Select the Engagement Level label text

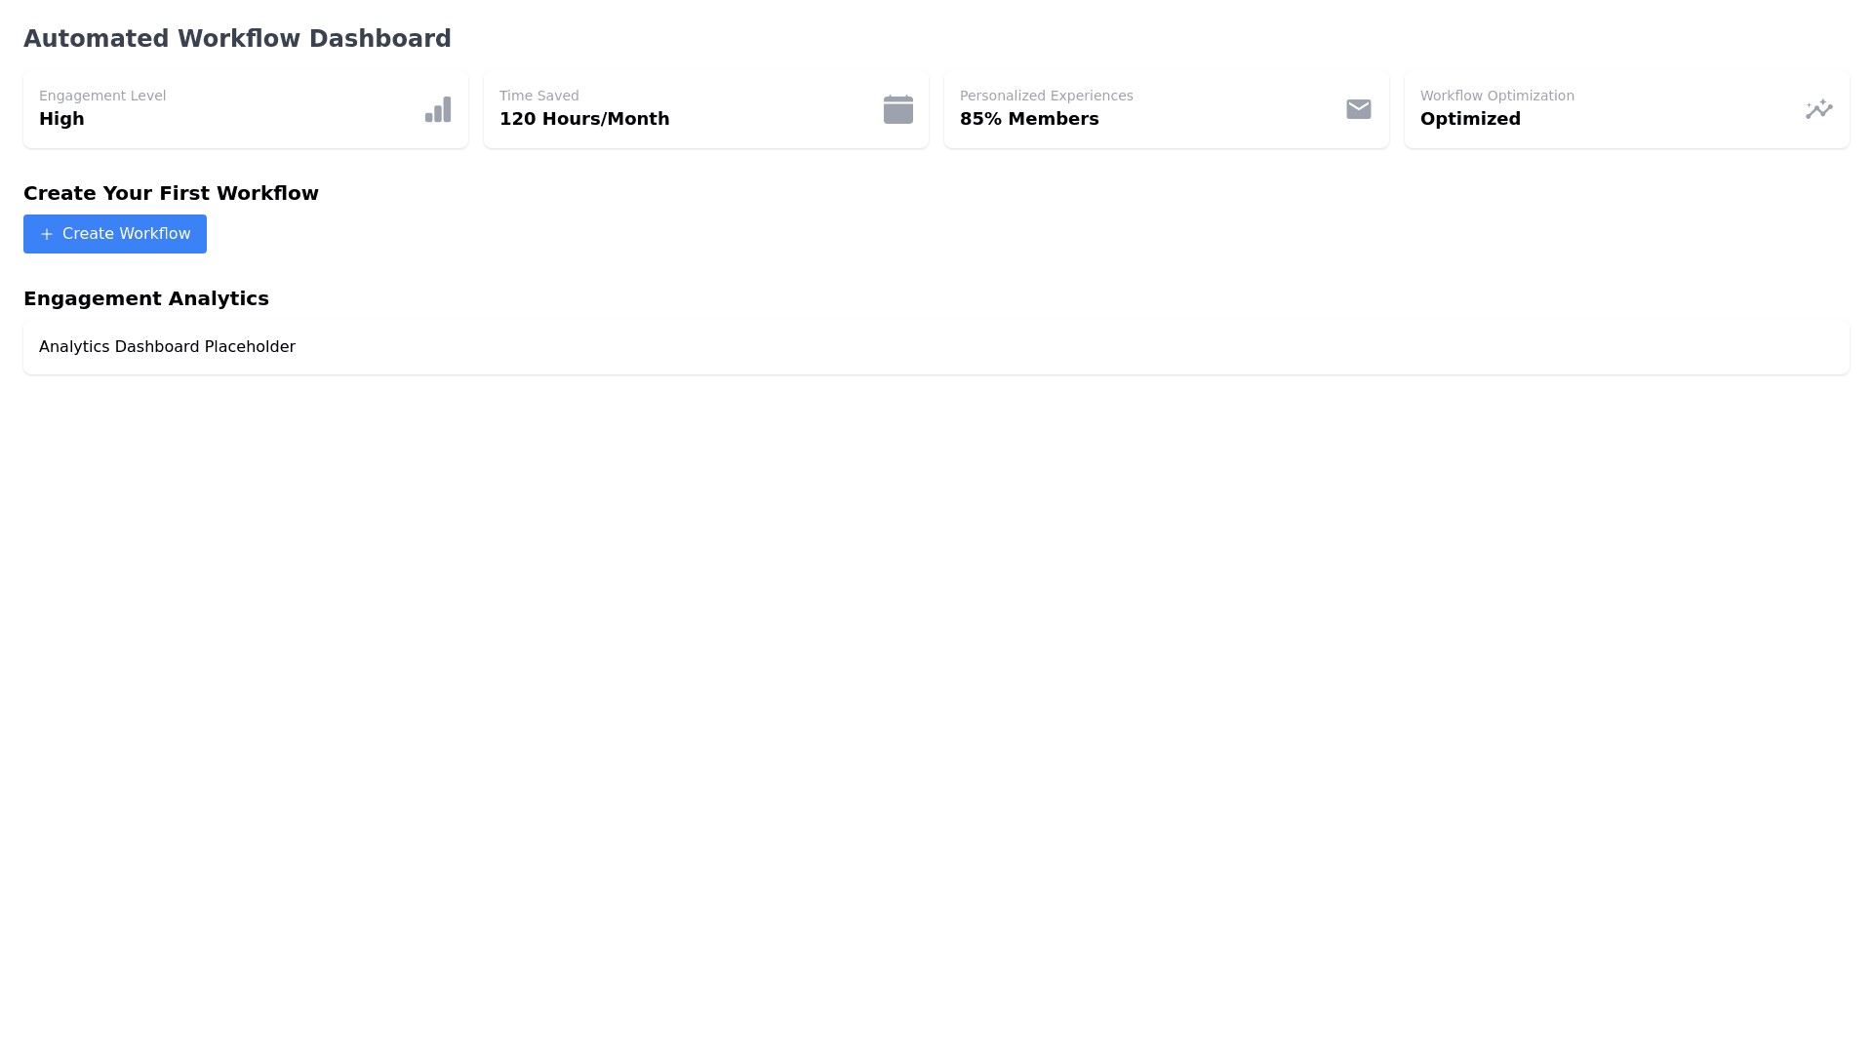102,96
